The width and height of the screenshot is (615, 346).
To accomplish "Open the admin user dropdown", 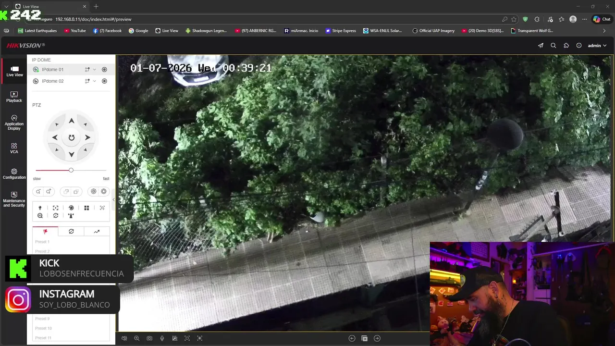I will [x=597, y=46].
